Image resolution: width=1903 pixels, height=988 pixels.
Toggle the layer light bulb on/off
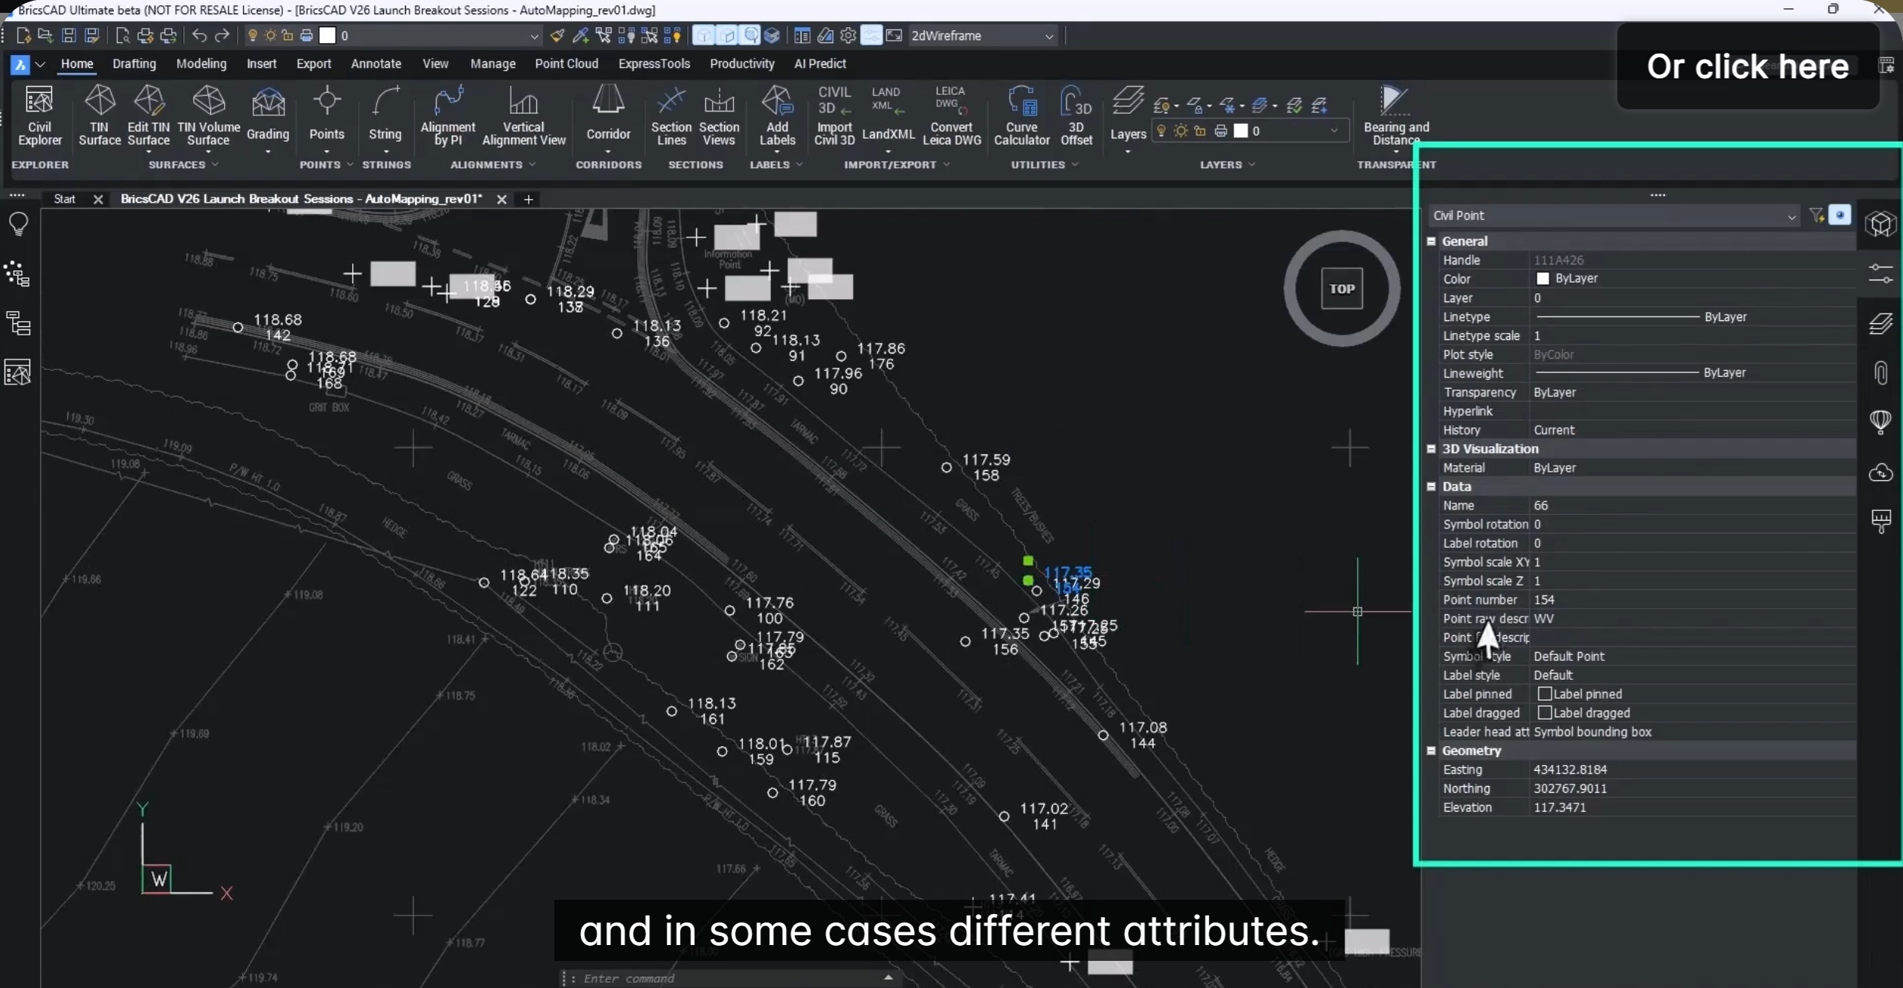point(1162,130)
